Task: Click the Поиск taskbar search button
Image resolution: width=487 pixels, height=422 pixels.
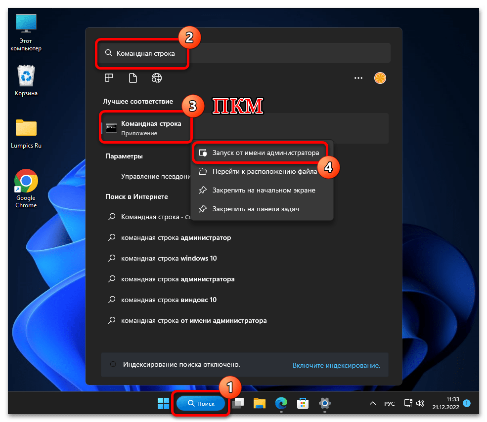Action: pyautogui.click(x=201, y=403)
